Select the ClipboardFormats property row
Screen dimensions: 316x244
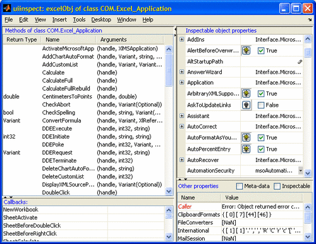[240, 214]
